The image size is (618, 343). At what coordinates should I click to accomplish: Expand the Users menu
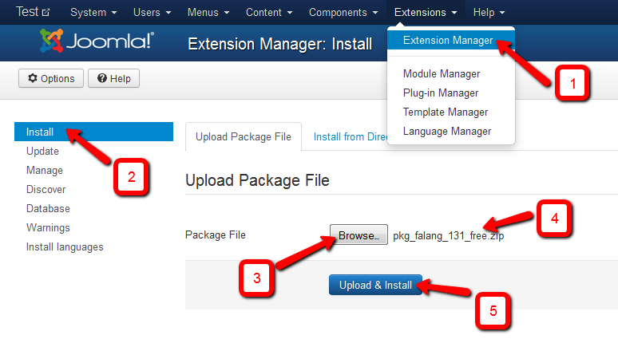[152, 12]
